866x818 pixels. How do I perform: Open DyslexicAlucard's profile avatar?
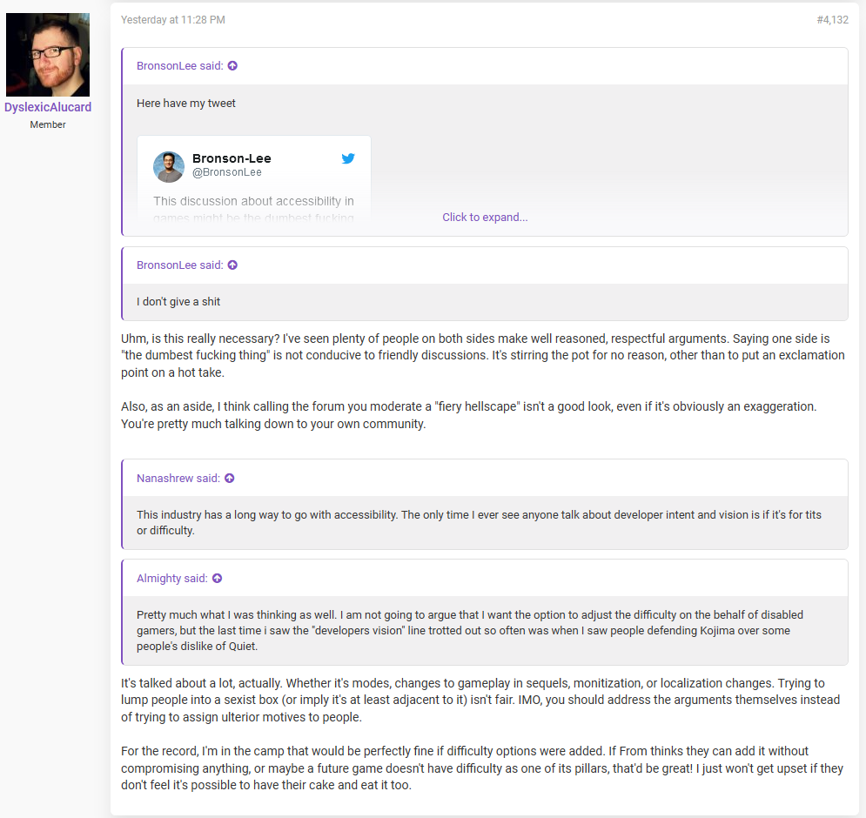(x=48, y=55)
